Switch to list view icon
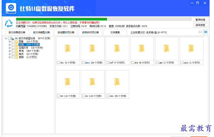 [x=200, y=32]
